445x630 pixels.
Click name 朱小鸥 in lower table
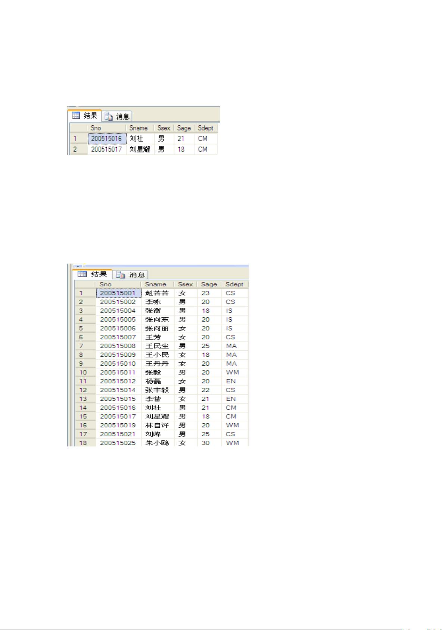(157, 443)
